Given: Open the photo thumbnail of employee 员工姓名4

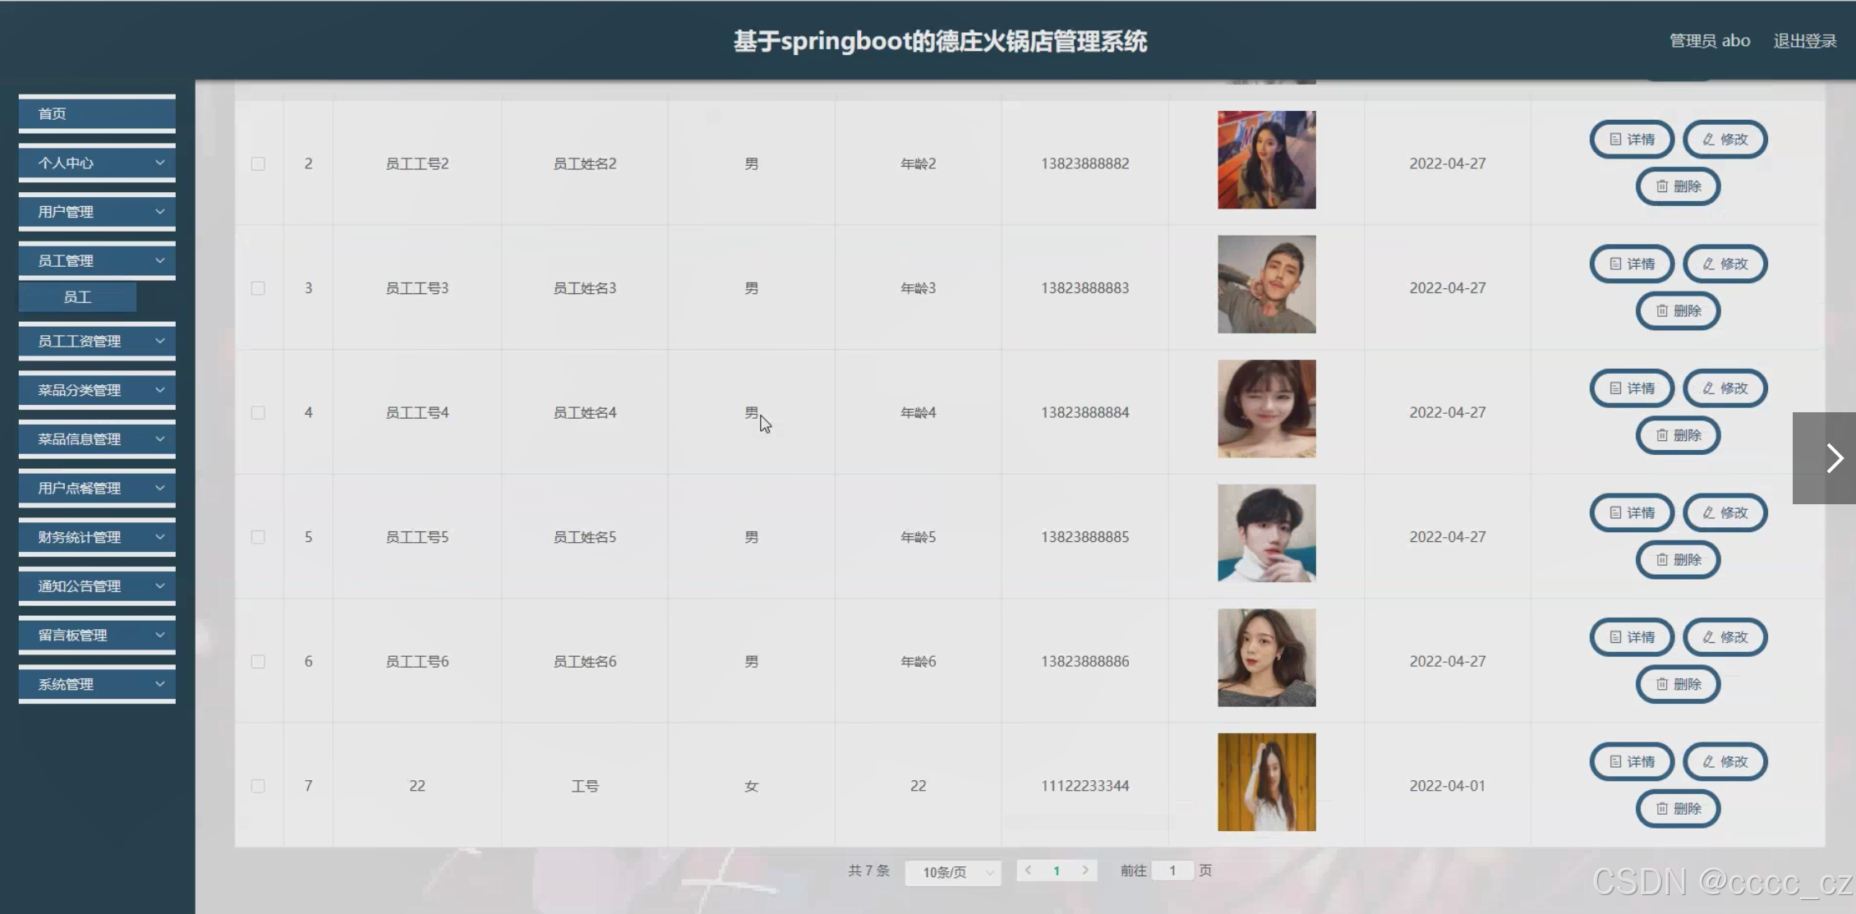Looking at the screenshot, I should (x=1266, y=409).
